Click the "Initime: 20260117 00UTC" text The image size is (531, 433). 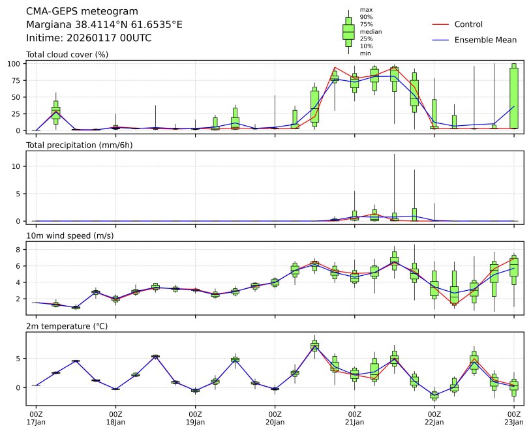point(89,38)
